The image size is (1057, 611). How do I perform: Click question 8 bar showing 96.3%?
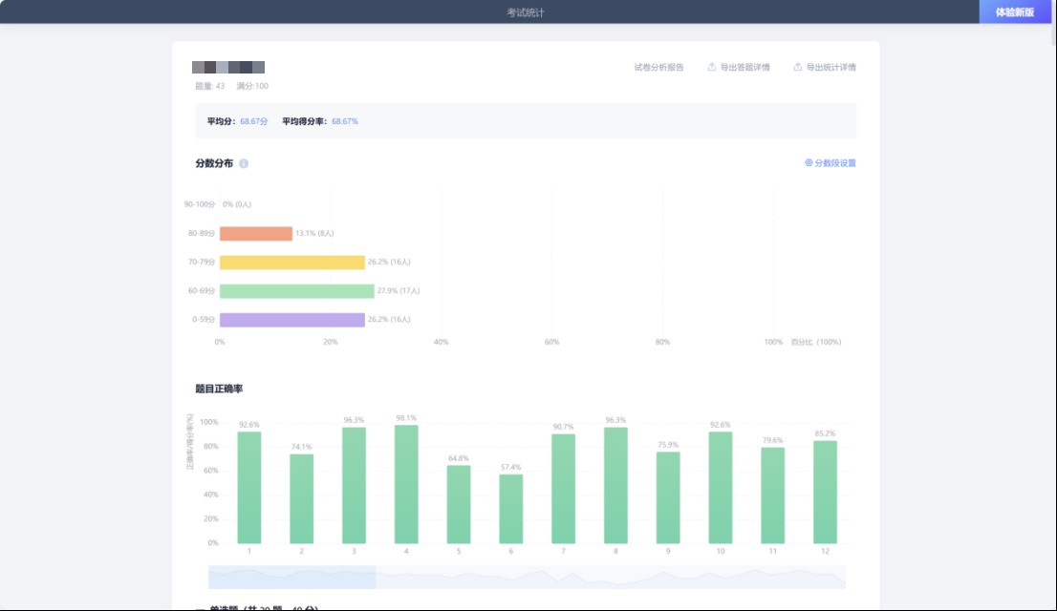[615, 486]
